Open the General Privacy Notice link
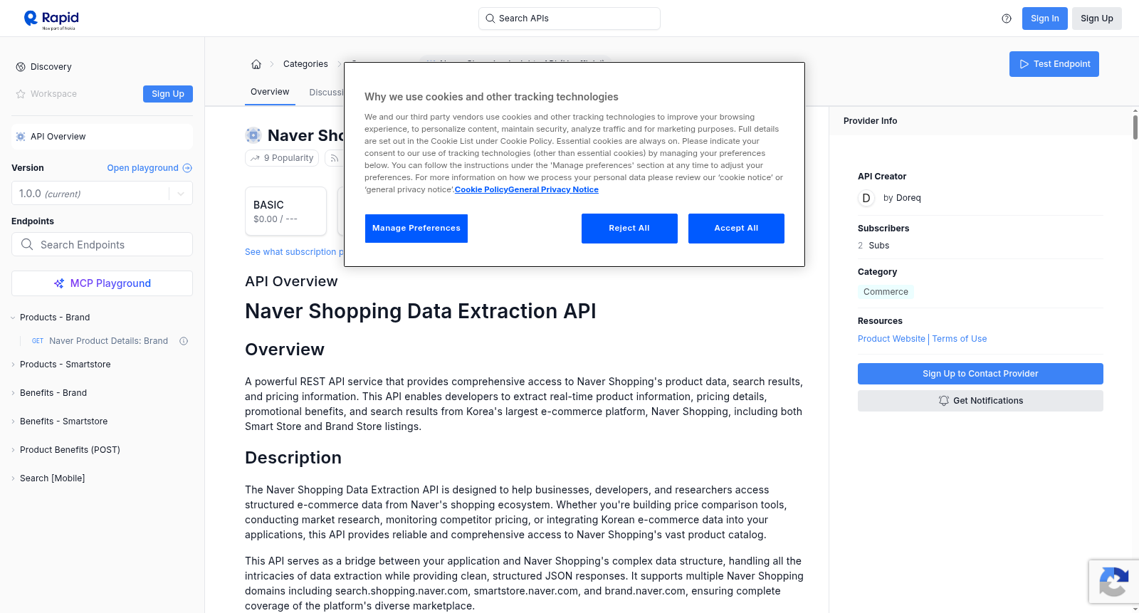This screenshot has width=1139, height=613. click(554, 189)
